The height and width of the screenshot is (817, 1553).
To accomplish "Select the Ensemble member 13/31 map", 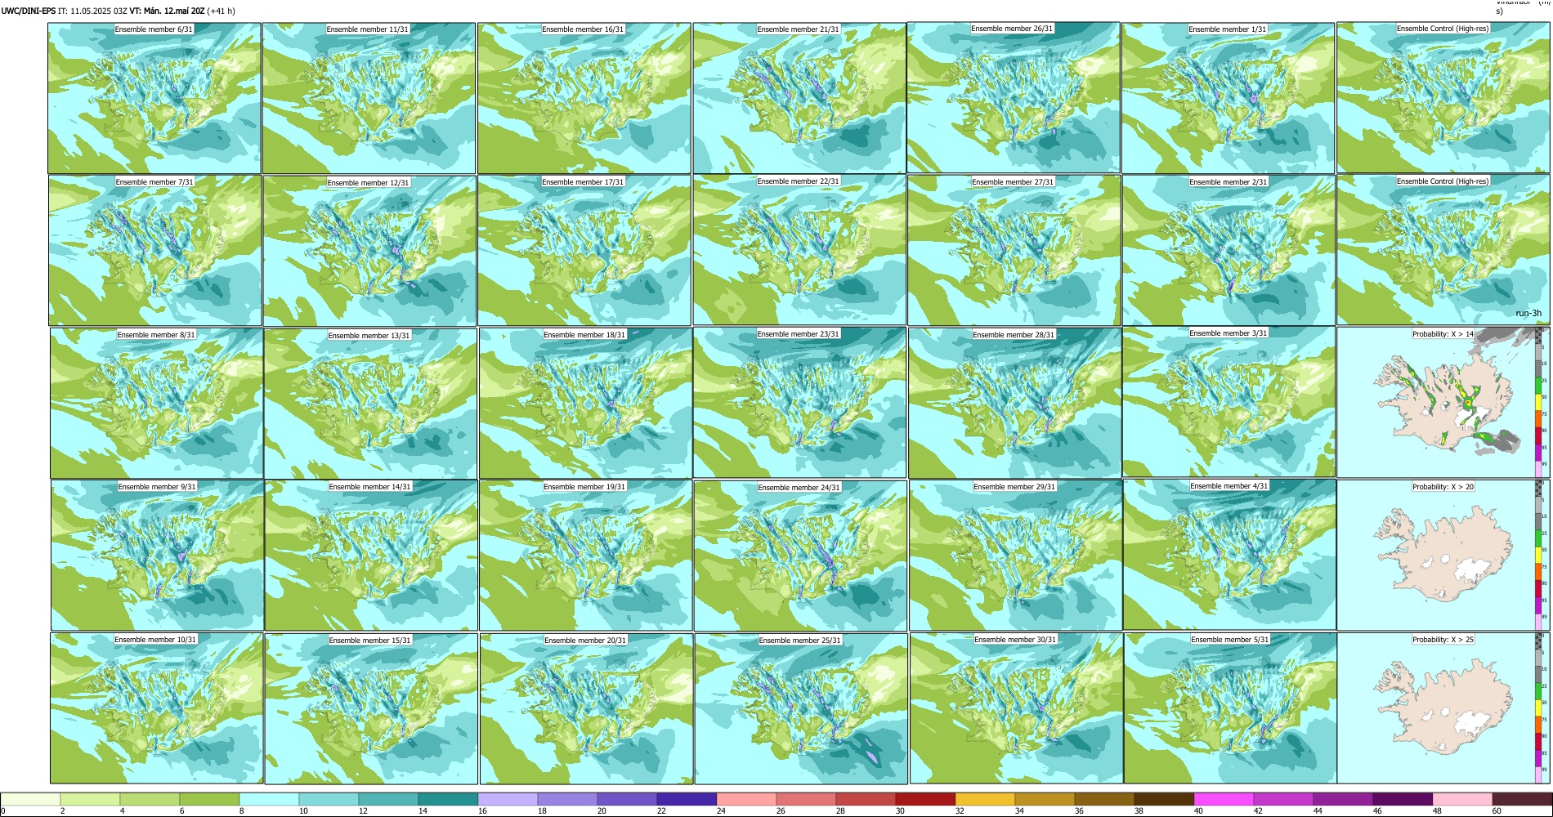I will 370,404.
